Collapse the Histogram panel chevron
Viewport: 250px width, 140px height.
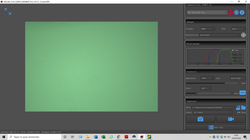pos(243,44)
